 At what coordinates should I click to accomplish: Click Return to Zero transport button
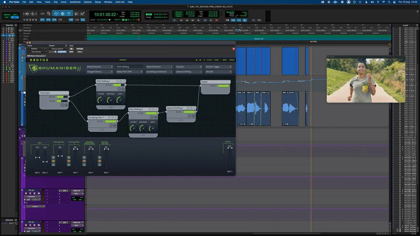[x=181, y=20]
